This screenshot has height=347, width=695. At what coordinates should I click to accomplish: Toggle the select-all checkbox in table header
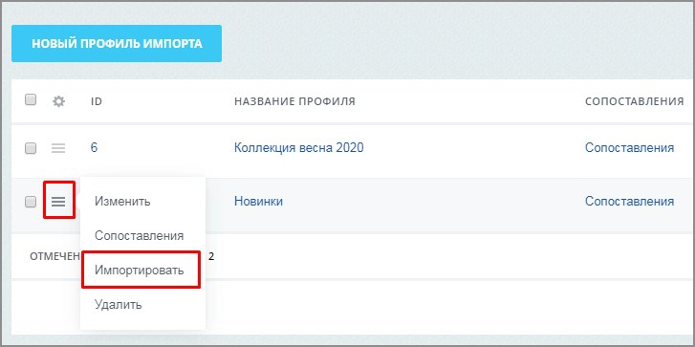[x=31, y=100]
